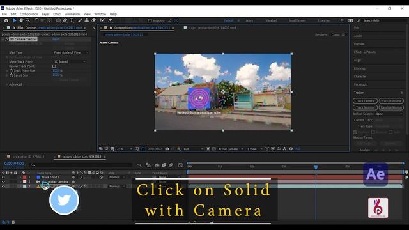Open the Effects & Presets panel

point(365,52)
